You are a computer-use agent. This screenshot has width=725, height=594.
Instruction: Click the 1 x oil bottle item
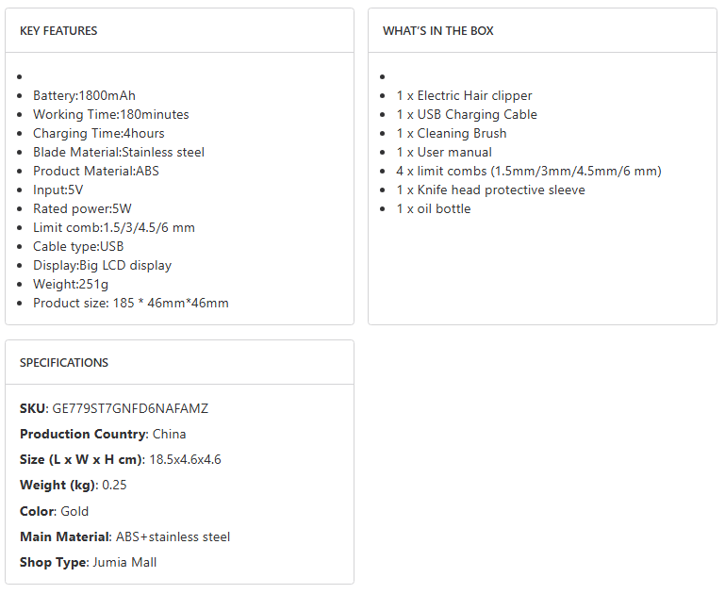[433, 208]
